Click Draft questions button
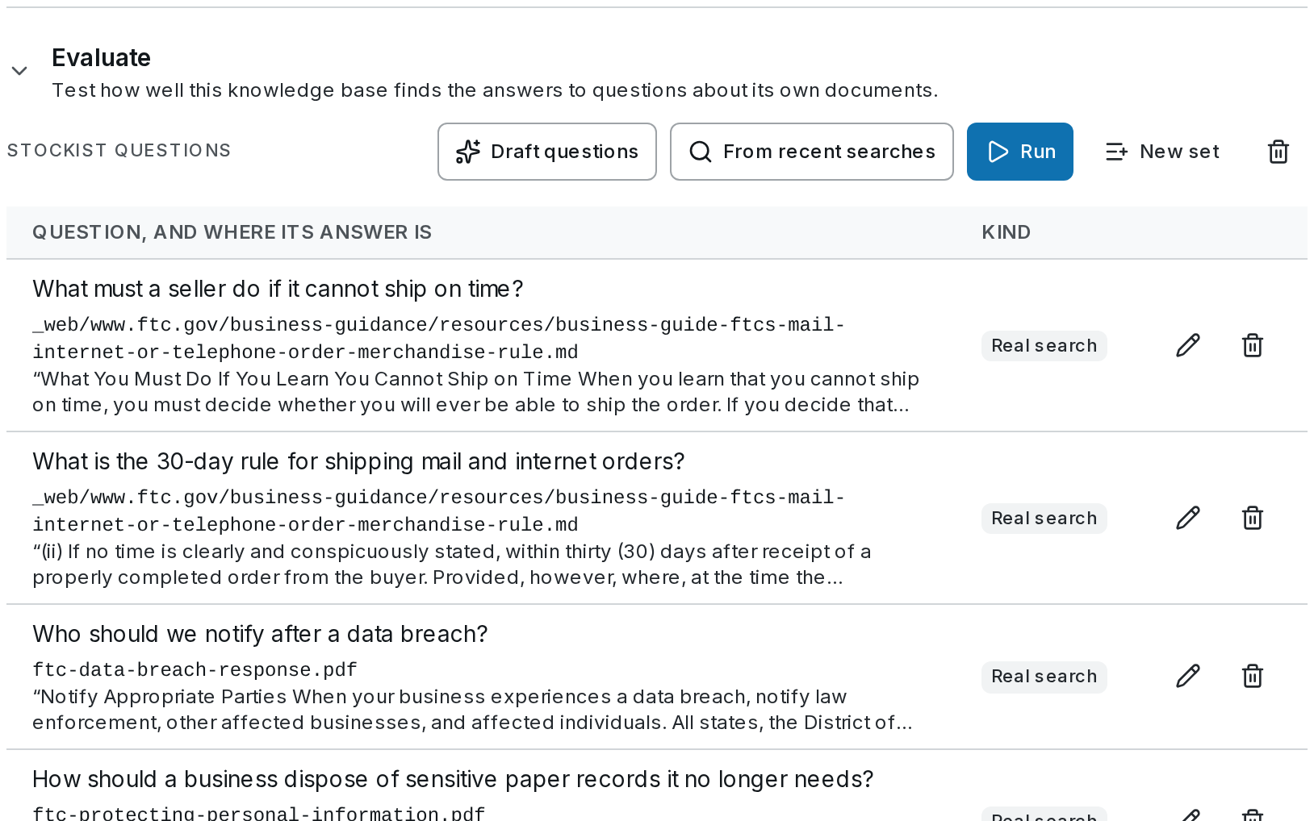 click(547, 152)
